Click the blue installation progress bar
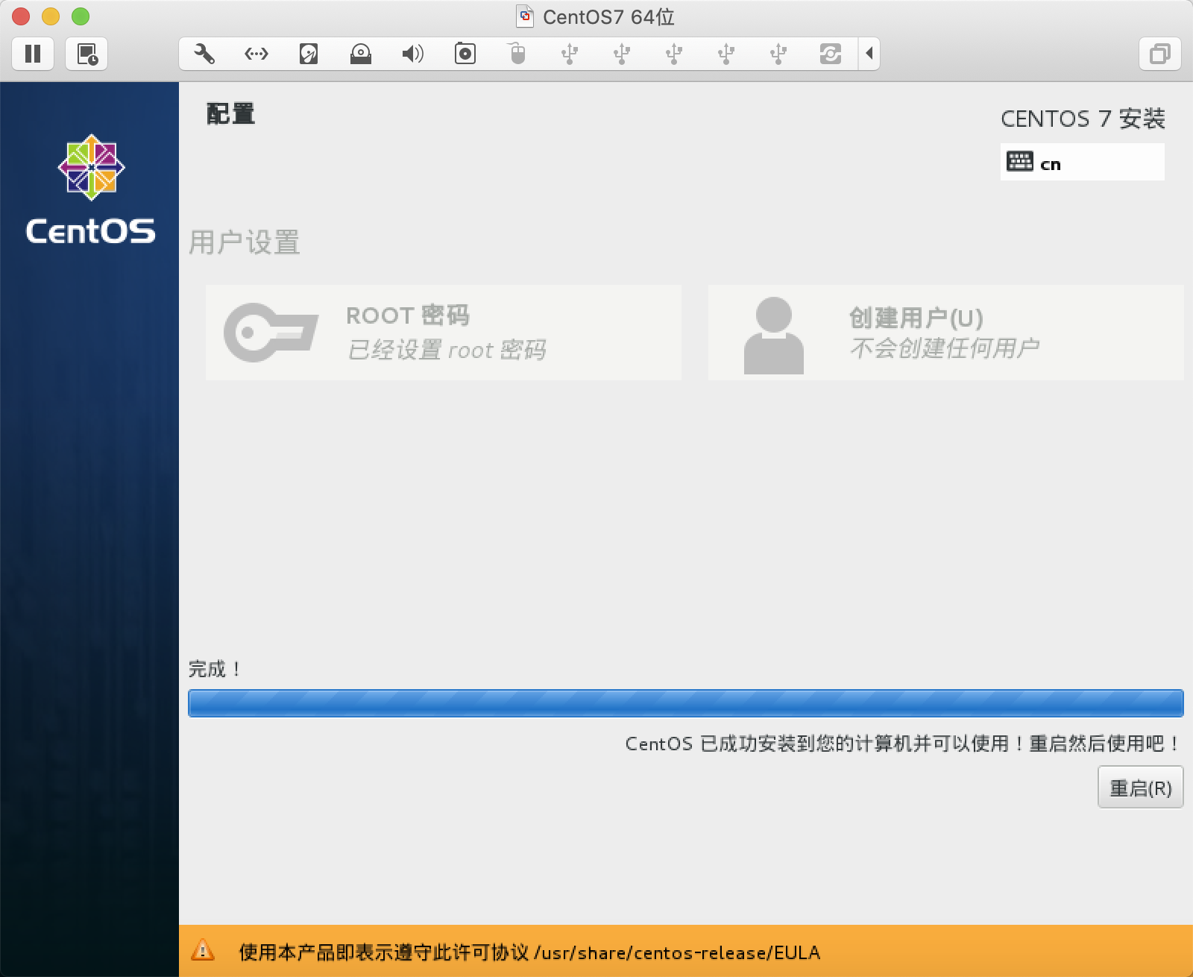The image size is (1193, 977). coord(685,703)
